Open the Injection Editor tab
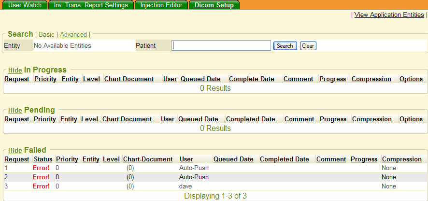The image size is (428, 201). (x=161, y=5)
